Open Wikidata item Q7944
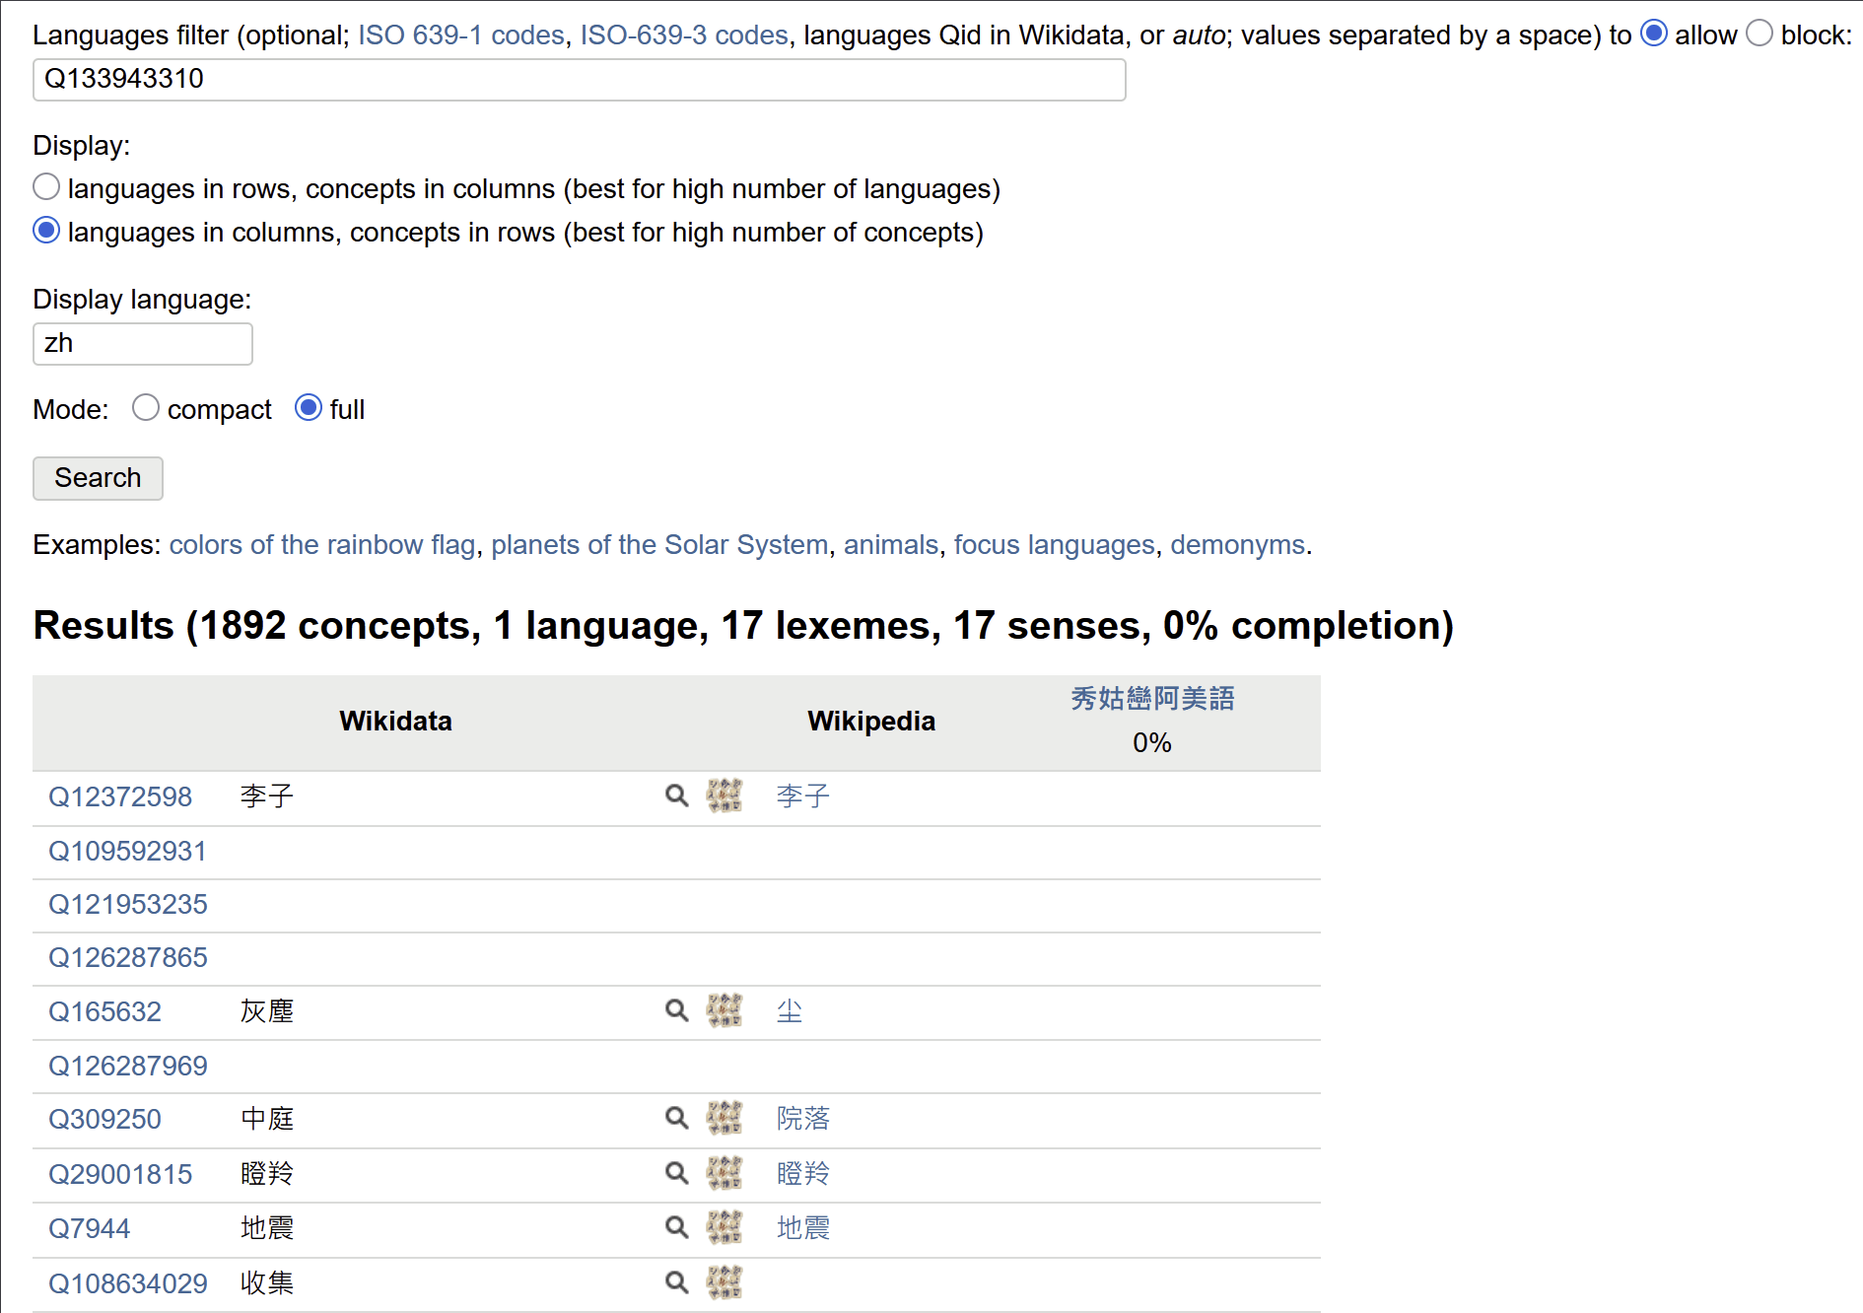This screenshot has height=1313, width=1863. (89, 1228)
